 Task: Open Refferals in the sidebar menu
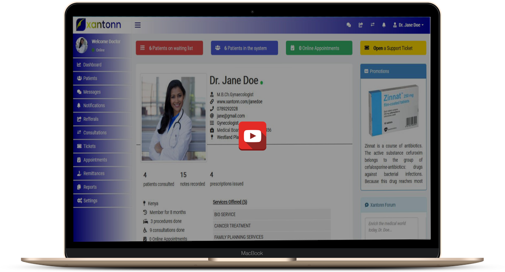pos(90,119)
